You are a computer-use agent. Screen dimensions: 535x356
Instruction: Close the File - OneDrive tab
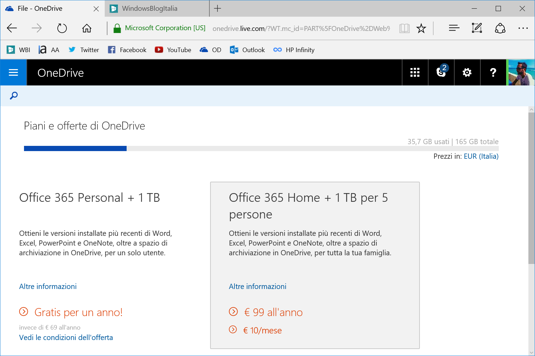96,9
